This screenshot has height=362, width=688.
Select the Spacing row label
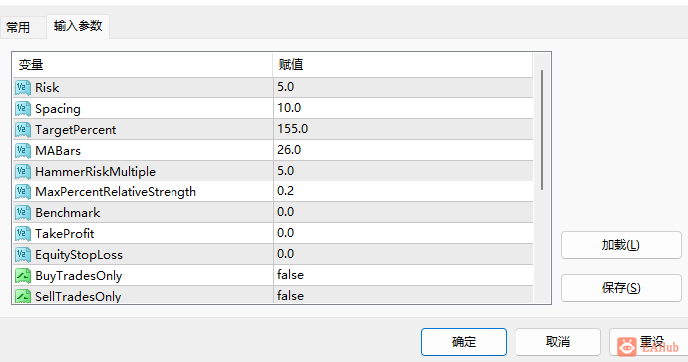58,109
